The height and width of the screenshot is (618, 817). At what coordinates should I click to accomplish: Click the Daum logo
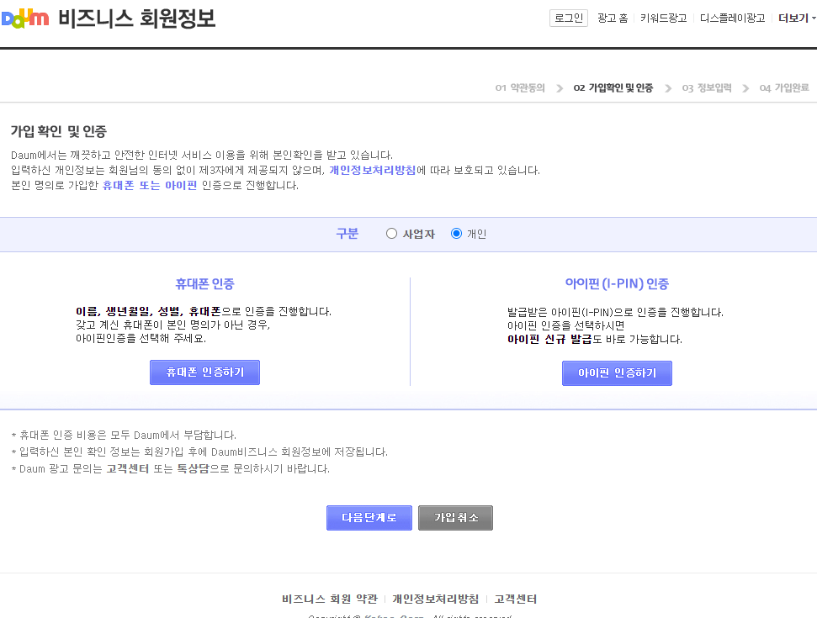point(25,18)
